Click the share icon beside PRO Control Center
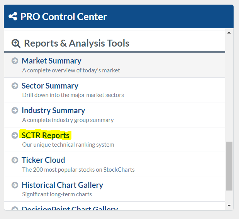The height and width of the screenshot is (219, 239). pyautogui.click(x=13, y=17)
